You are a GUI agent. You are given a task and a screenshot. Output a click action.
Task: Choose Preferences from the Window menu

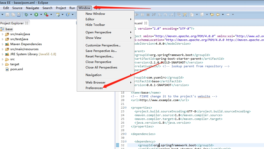tap(105, 88)
